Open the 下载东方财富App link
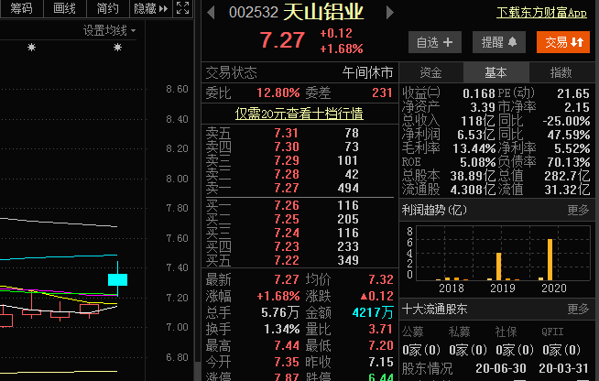This screenshot has height=381, width=599. tap(541, 14)
